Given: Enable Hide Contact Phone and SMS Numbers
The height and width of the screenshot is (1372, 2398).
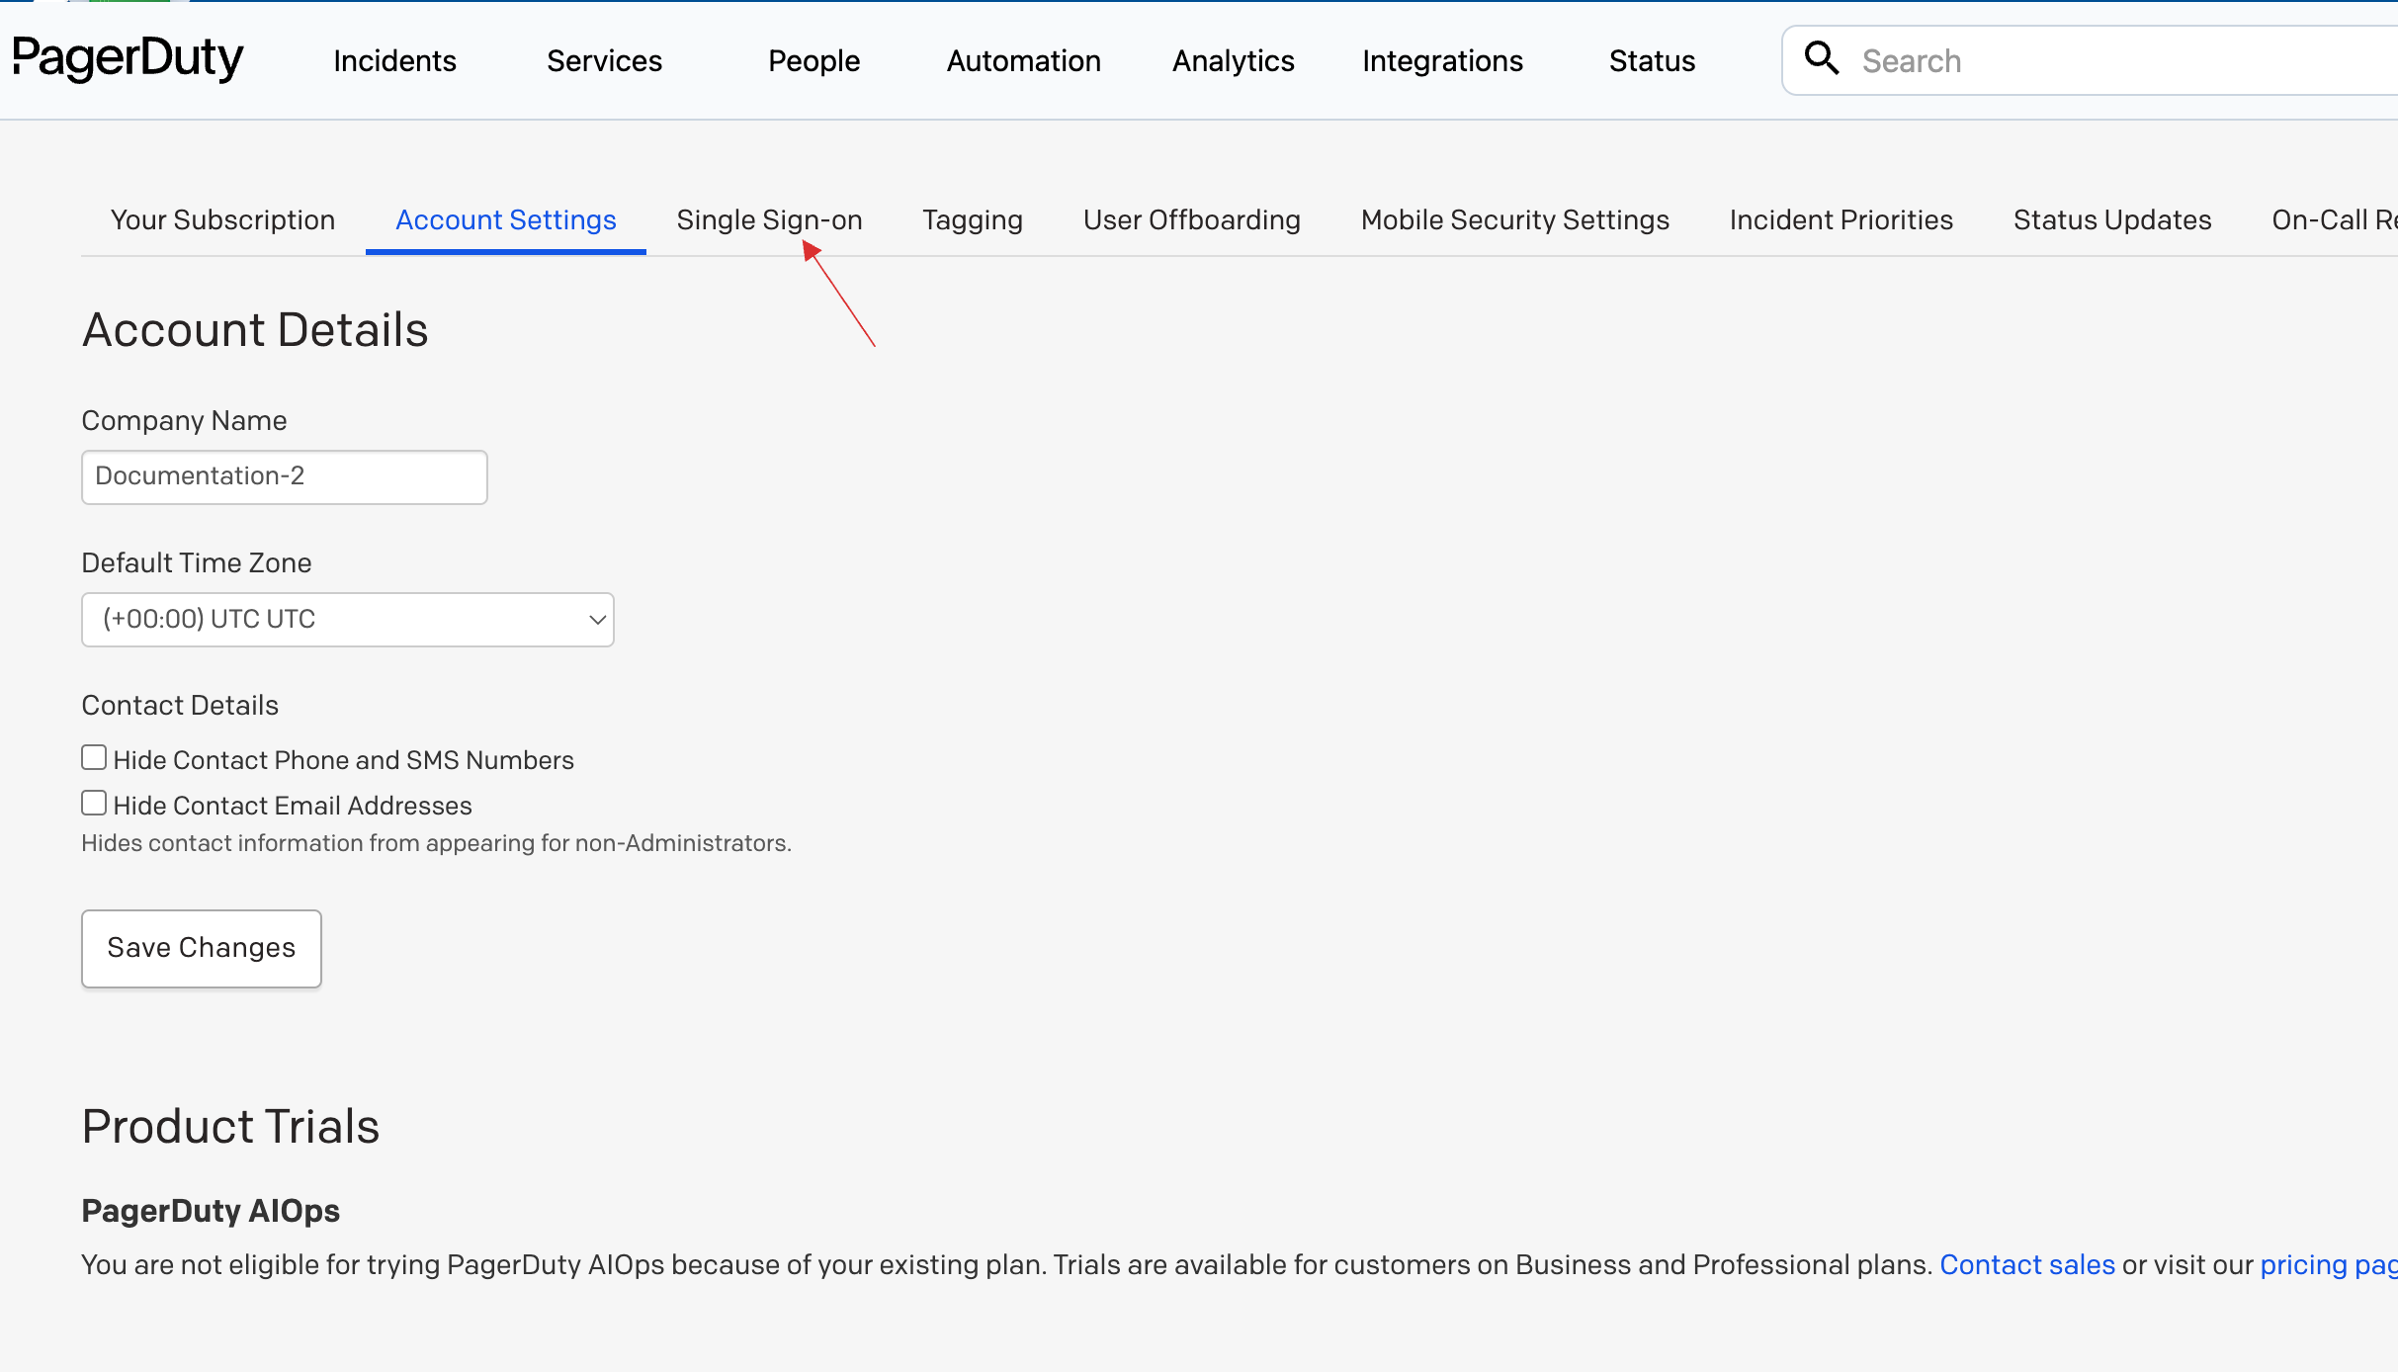Looking at the screenshot, I should 94,758.
